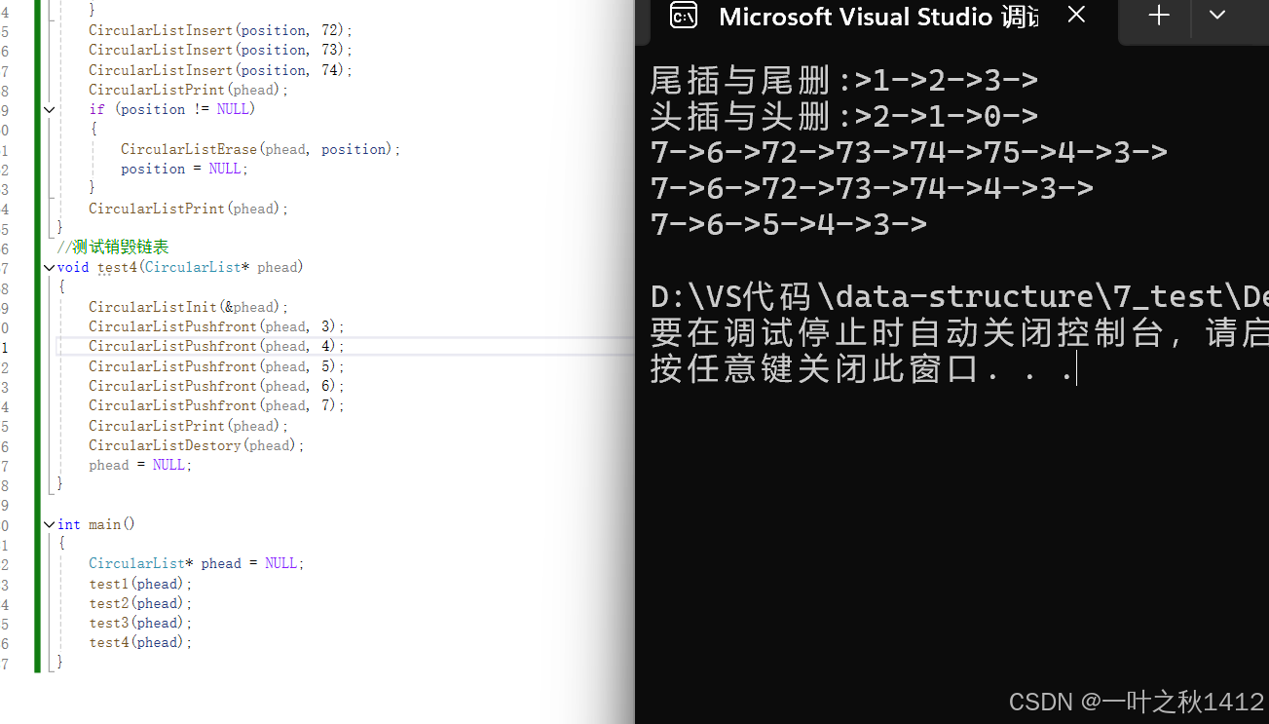Click the CircularList* phead = NULL declaration

[197, 563]
